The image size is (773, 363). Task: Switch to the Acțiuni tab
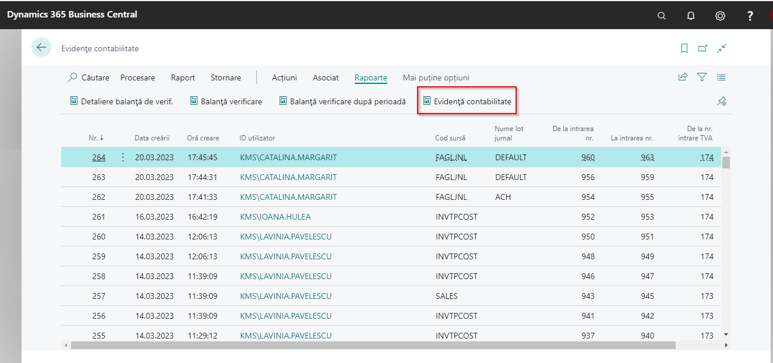284,77
